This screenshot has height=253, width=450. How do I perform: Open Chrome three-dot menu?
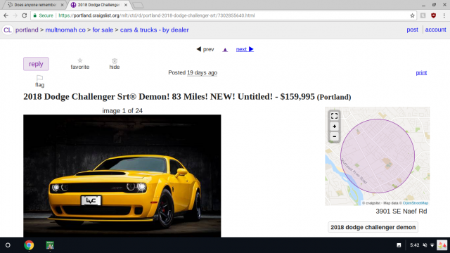coord(444,15)
